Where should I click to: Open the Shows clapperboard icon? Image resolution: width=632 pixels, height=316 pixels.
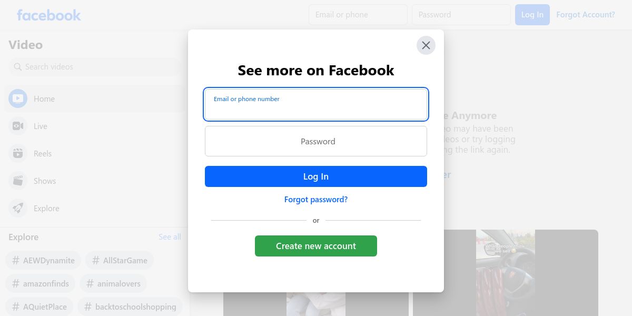point(18,181)
